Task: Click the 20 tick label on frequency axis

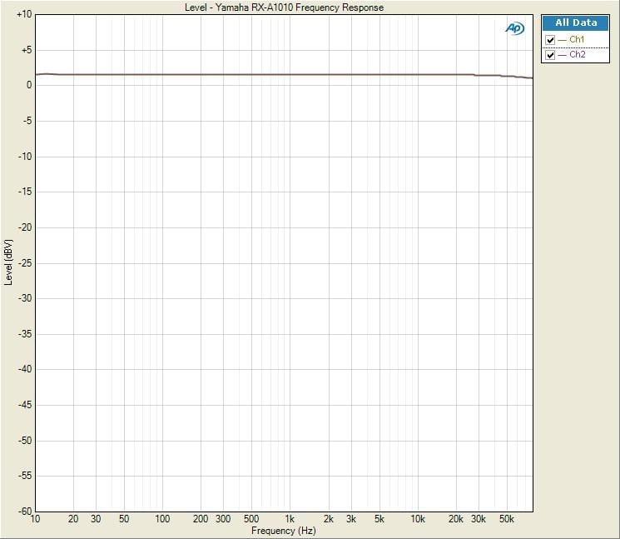Action: pyautogui.click(x=73, y=519)
